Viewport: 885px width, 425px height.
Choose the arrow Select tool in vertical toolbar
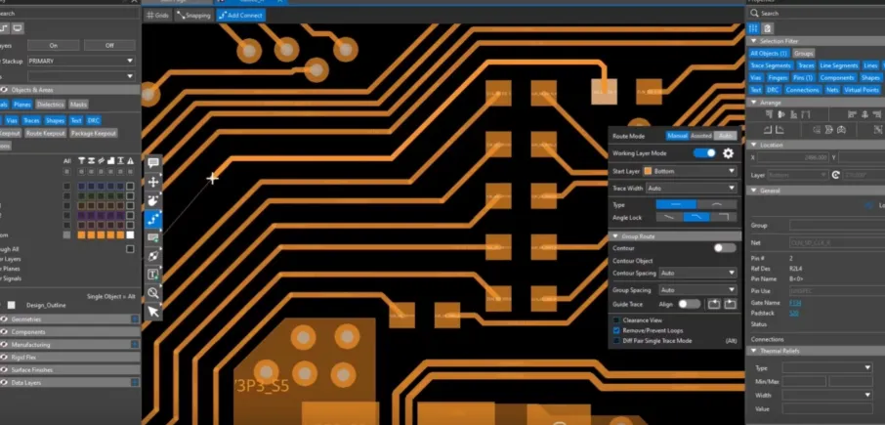coord(153,312)
